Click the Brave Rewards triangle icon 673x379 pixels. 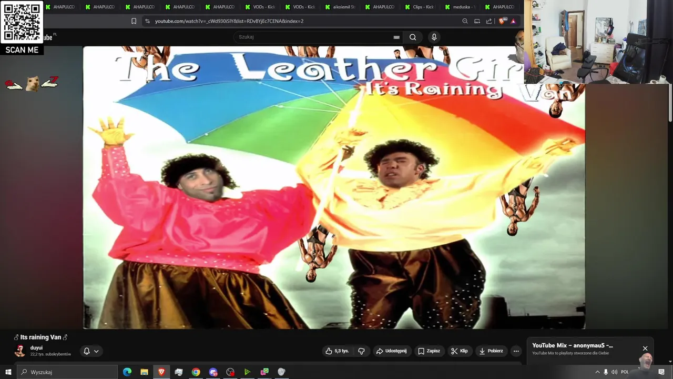pyautogui.click(x=513, y=21)
